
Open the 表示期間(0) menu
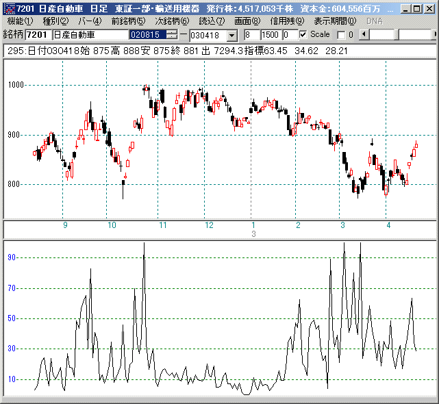pyautogui.click(x=335, y=21)
